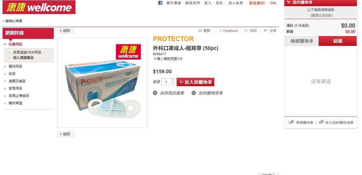
Task: Increase quantity with the up stepper arrow
Action: (x=173, y=80)
